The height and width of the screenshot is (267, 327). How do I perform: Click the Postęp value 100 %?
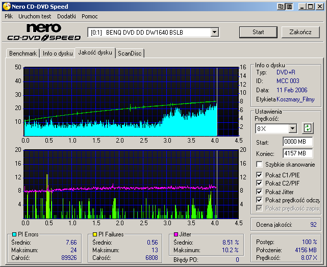[x=310, y=242]
